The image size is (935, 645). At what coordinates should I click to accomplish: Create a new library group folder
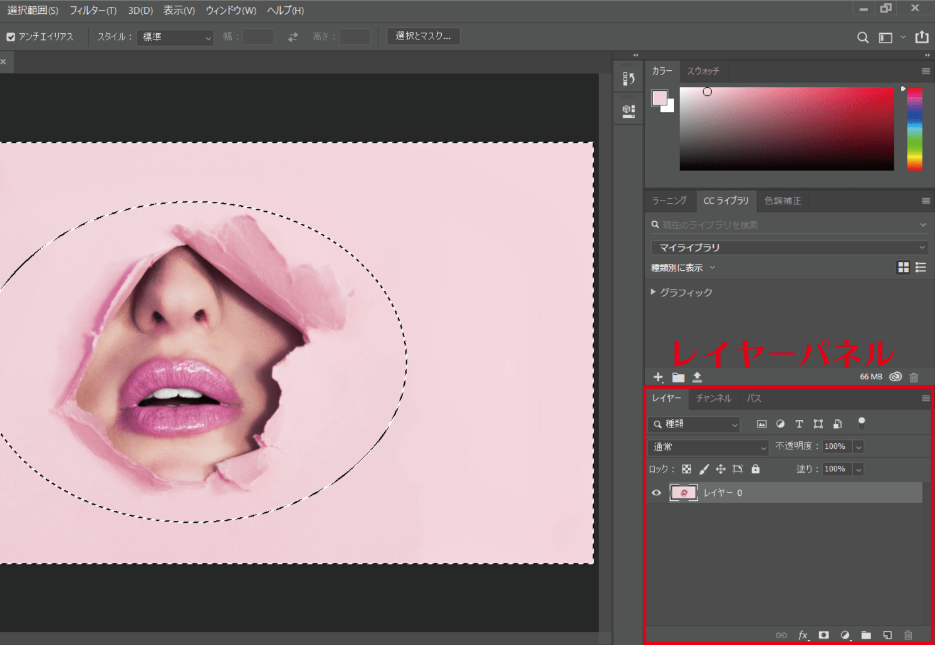[678, 377]
